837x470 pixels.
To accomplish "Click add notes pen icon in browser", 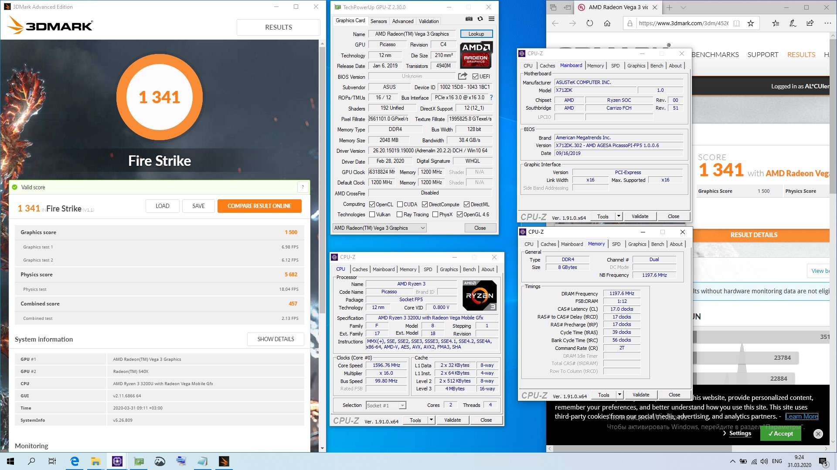I will [x=793, y=23].
